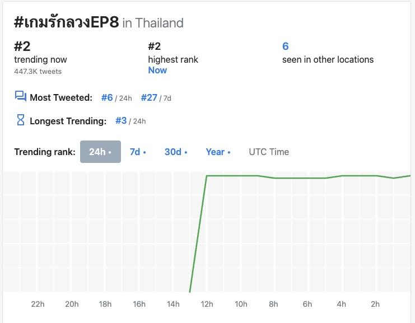Click the 447.3K tweets count
This screenshot has width=415, height=323.
[x=38, y=71]
